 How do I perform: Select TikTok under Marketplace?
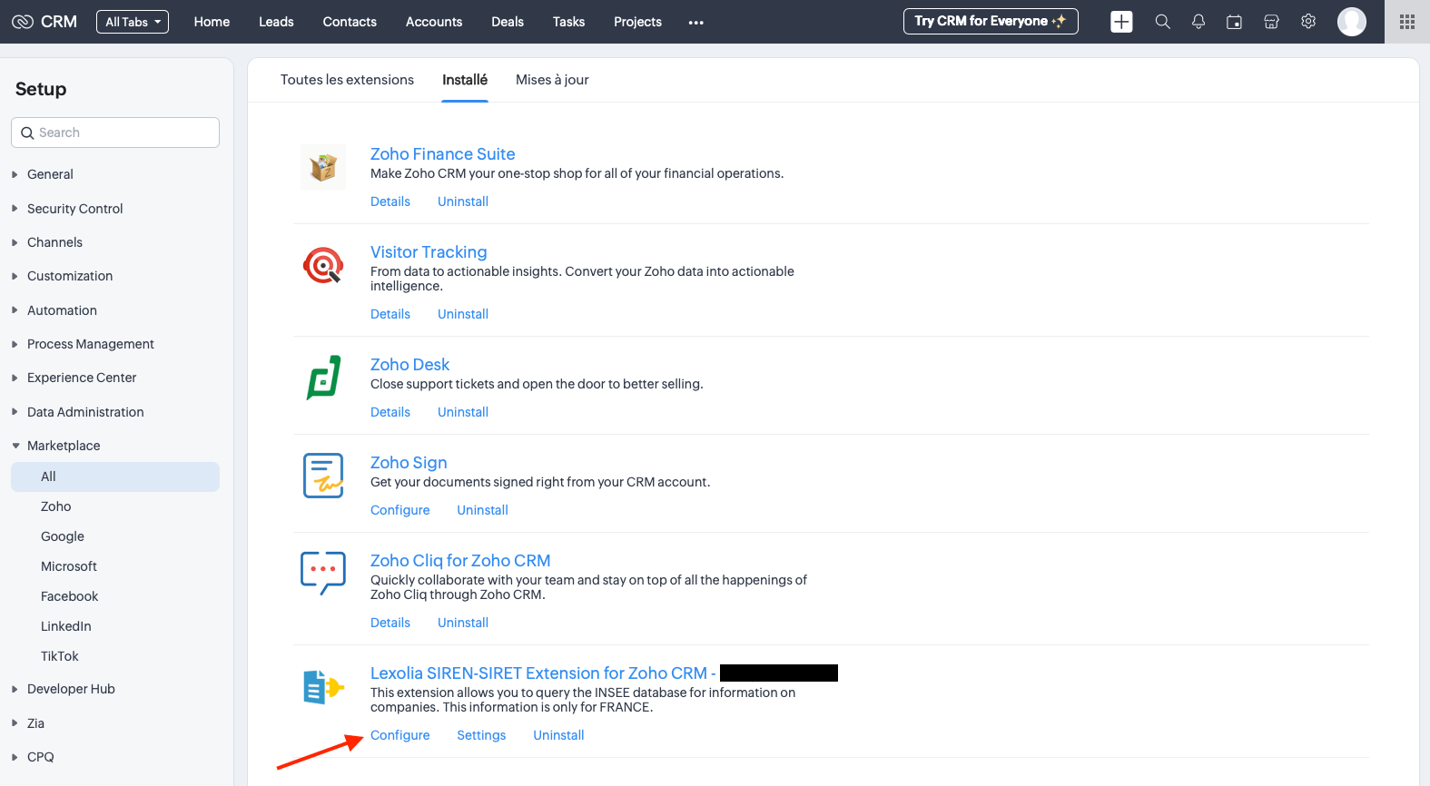pyautogui.click(x=60, y=656)
